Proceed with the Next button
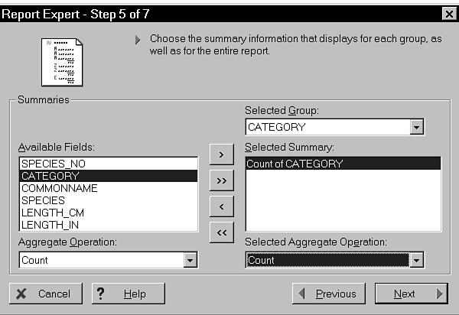The image size is (459, 315). [x=412, y=294]
